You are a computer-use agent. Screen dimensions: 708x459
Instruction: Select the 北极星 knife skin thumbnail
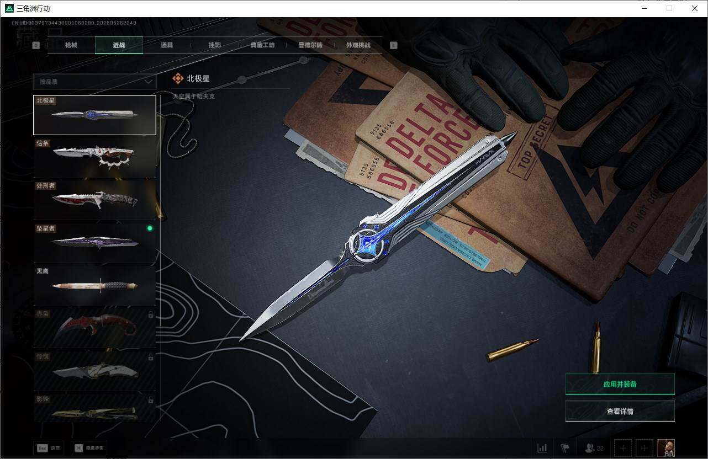(x=94, y=115)
